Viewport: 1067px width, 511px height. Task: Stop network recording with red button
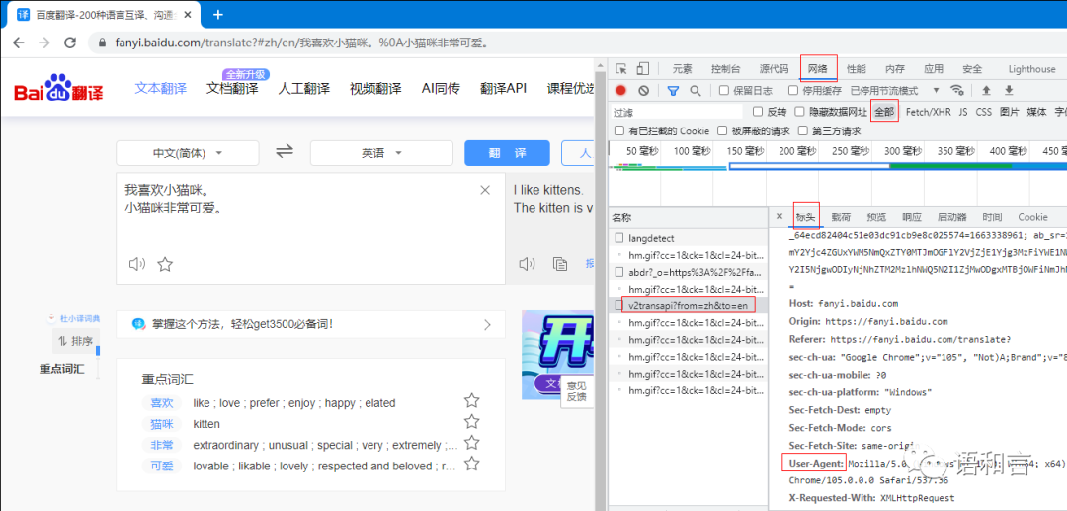620,90
